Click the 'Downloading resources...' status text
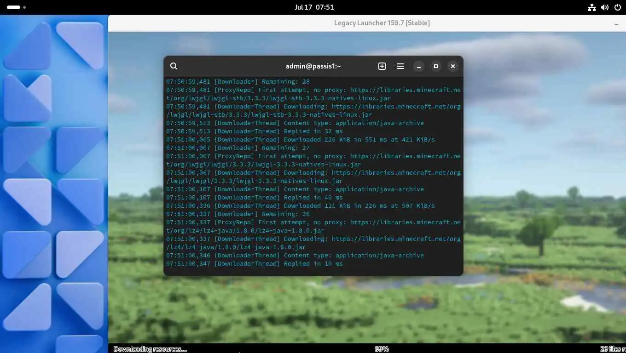This screenshot has height=353, width=626. (x=150, y=349)
